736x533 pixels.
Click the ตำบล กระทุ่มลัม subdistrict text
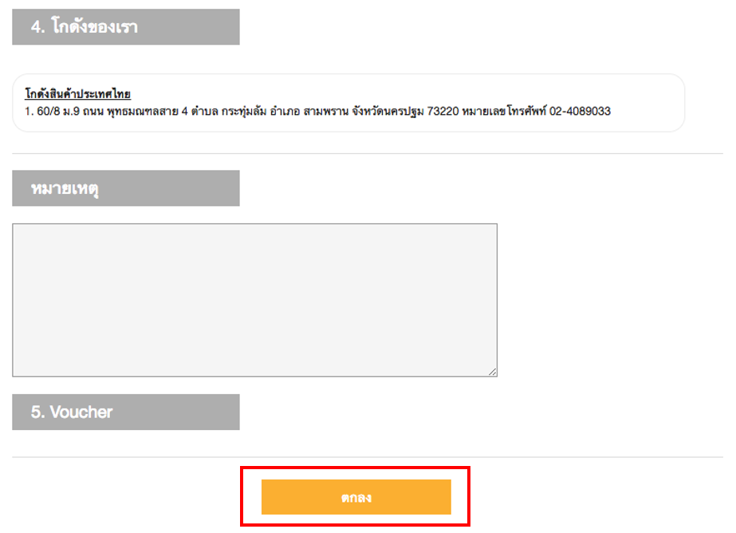pyautogui.click(x=229, y=111)
